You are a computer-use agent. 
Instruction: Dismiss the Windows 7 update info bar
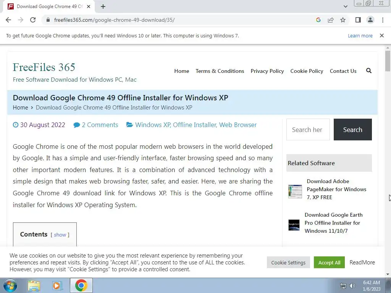[382, 35]
